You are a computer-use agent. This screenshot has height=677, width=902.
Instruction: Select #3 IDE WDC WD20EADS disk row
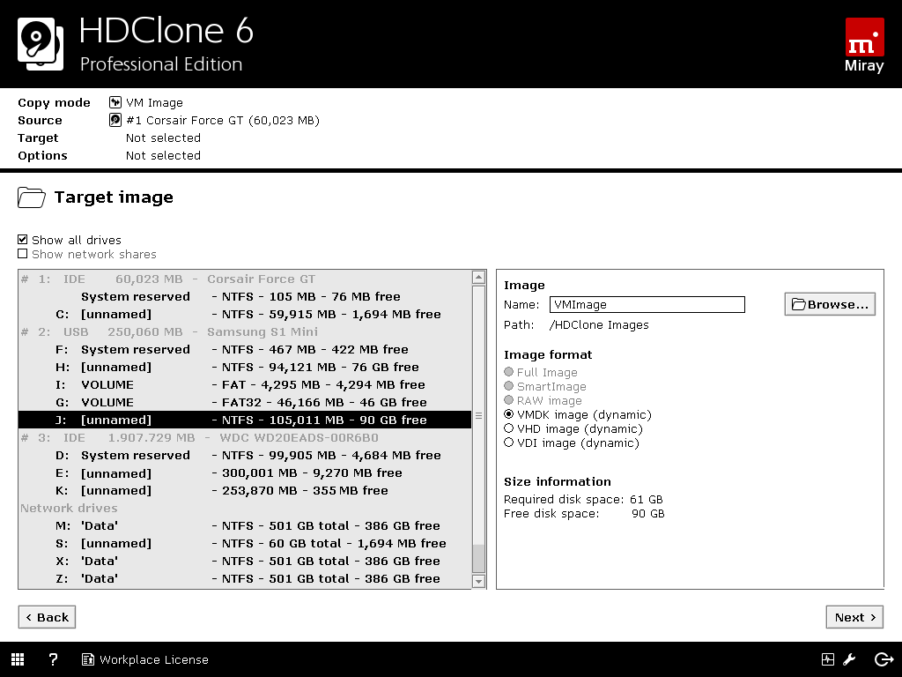[245, 437]
